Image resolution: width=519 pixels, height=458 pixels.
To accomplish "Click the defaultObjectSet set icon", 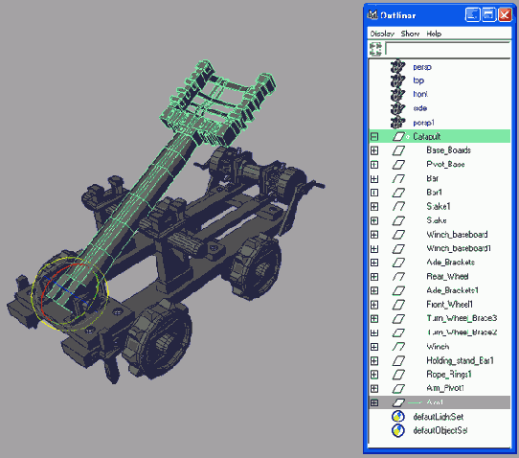I will pos(397,430).
